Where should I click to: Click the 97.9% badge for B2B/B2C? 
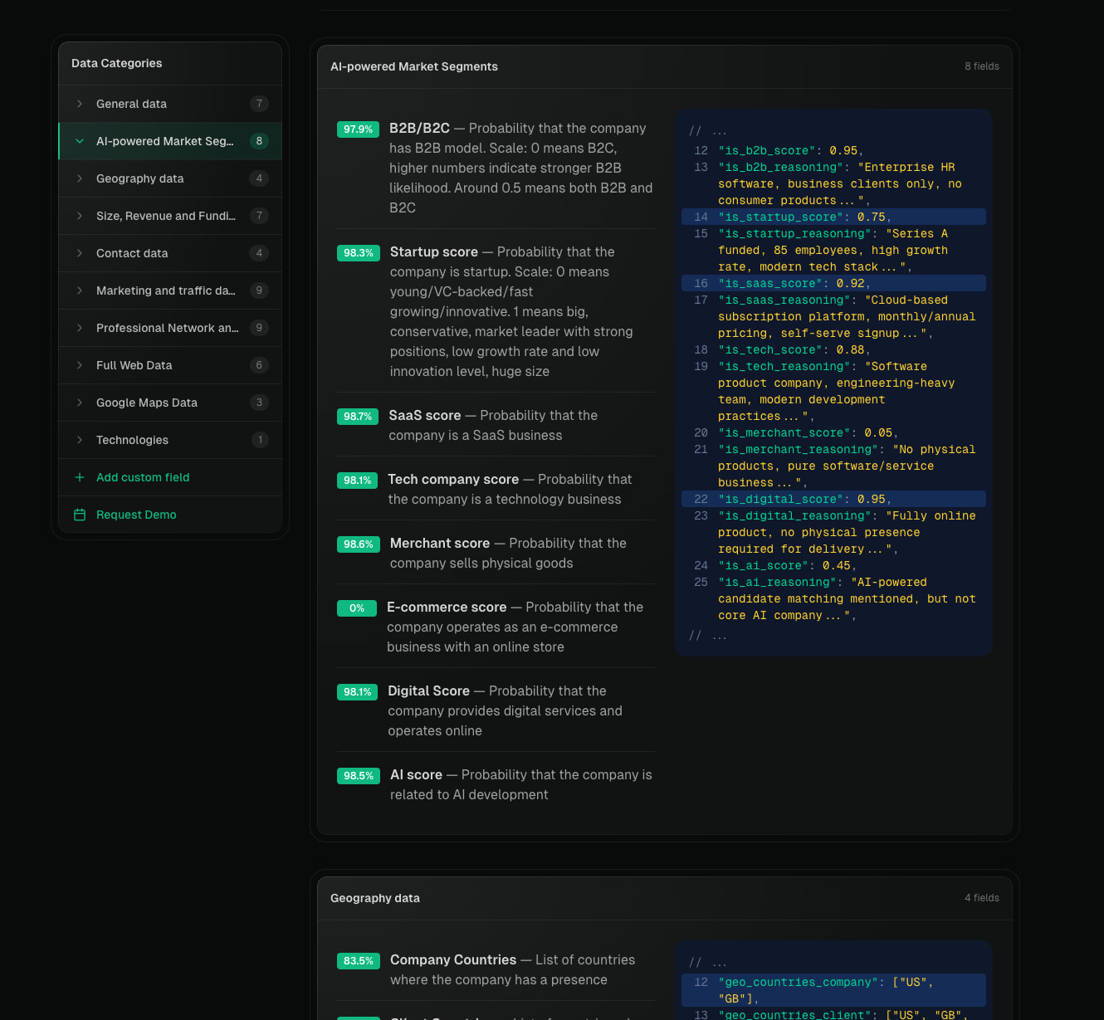pyautogui.click(x=358, y=129)
